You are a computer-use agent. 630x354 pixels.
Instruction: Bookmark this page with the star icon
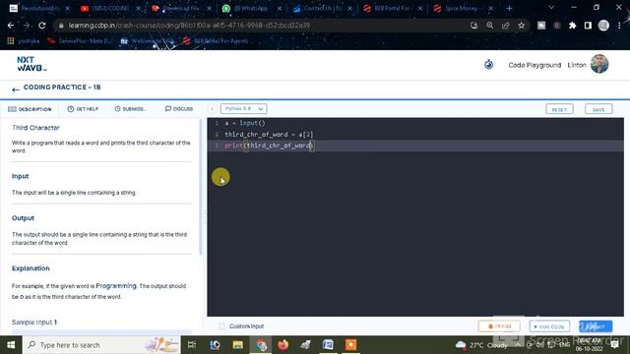point(521,26)
